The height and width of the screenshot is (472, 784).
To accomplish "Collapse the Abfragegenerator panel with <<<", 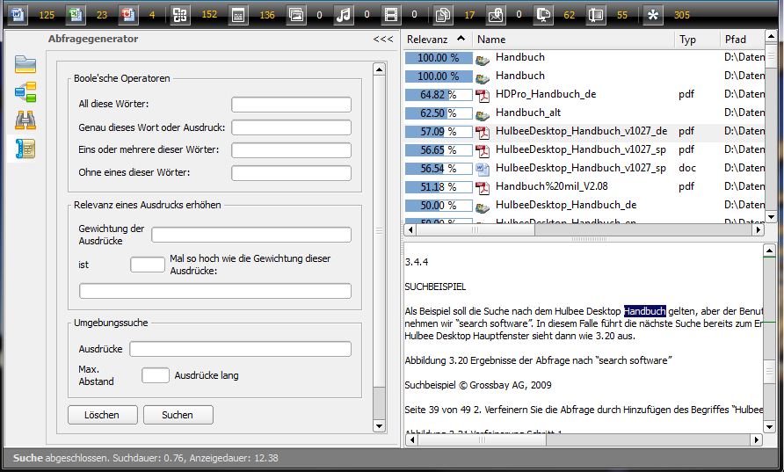I will [x=382, y=40].
